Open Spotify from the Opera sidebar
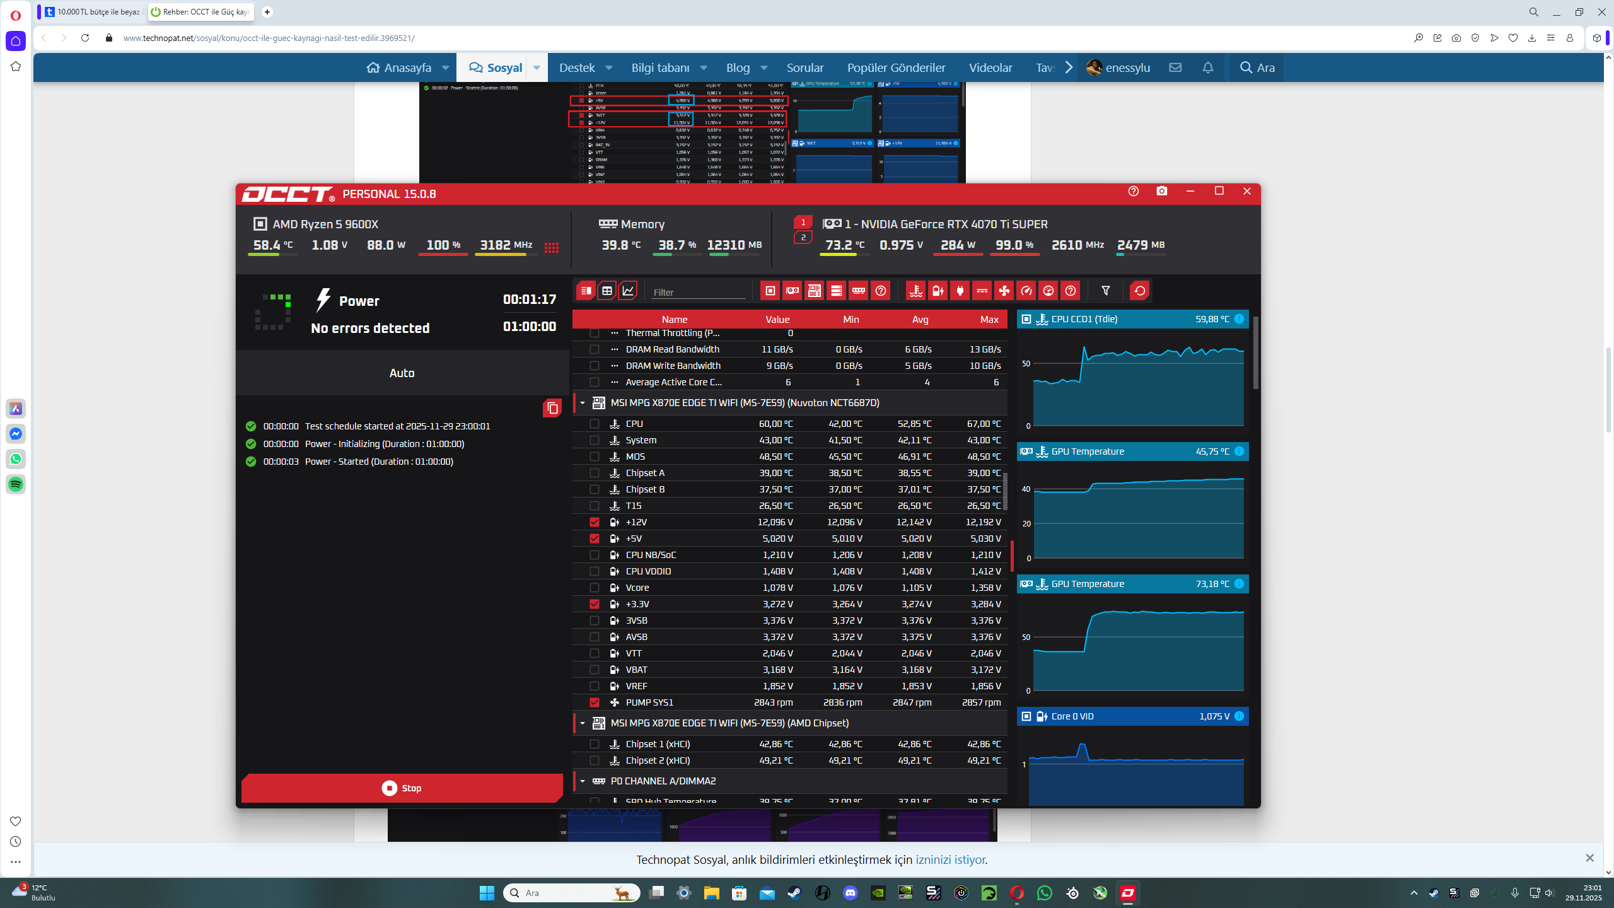Viewport: 1614px width, 908px height. click(16, 484)
